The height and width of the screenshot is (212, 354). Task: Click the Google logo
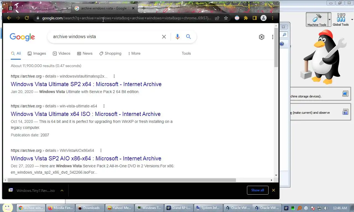tap(22, 37)
